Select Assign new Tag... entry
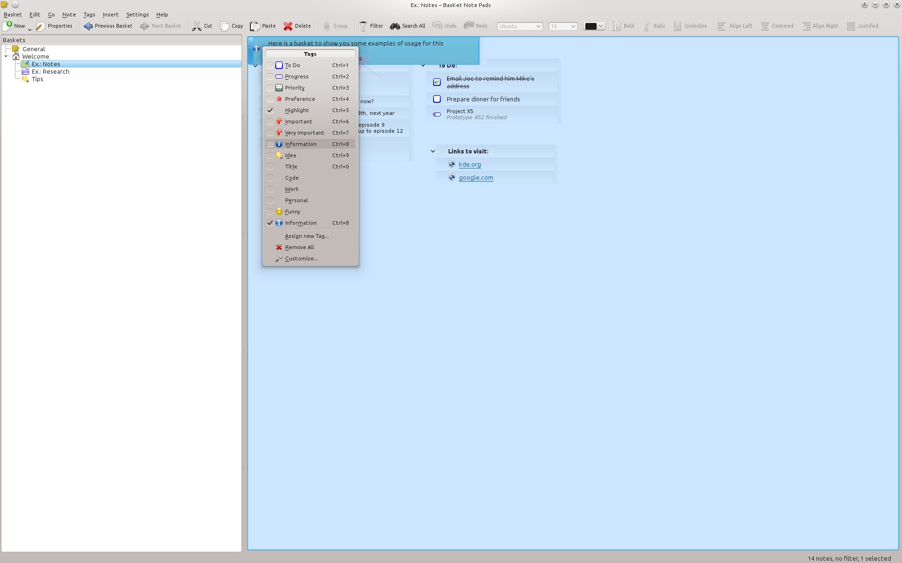902x563 pixels. tap(310, 236)
